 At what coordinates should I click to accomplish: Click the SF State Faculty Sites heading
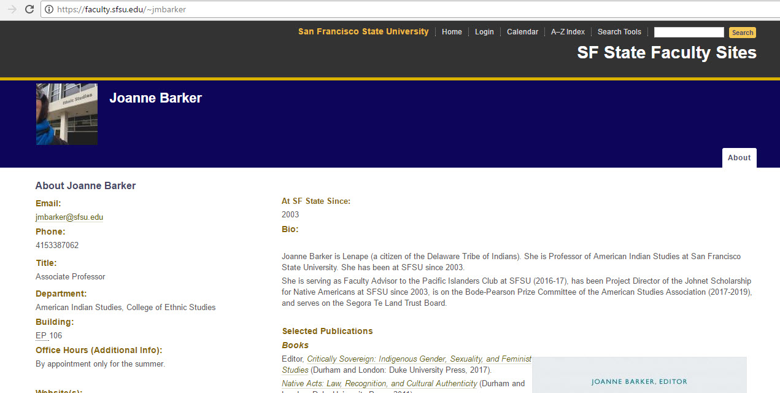666,53
